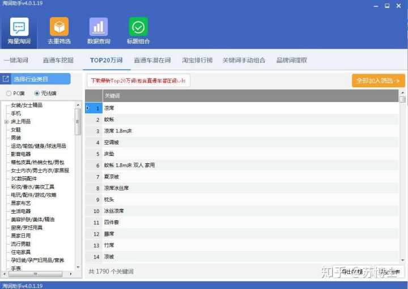
Task: Click 全部加入筛选 orange button
Action: coord(378,81)
